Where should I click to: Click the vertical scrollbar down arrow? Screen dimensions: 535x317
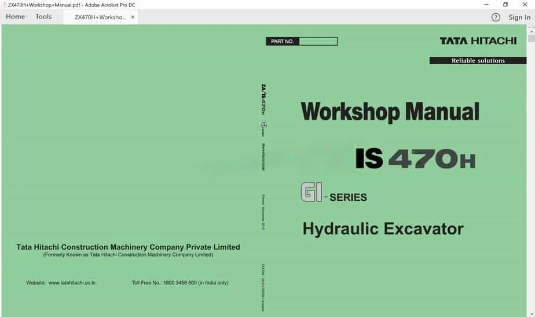click(532, 314)
